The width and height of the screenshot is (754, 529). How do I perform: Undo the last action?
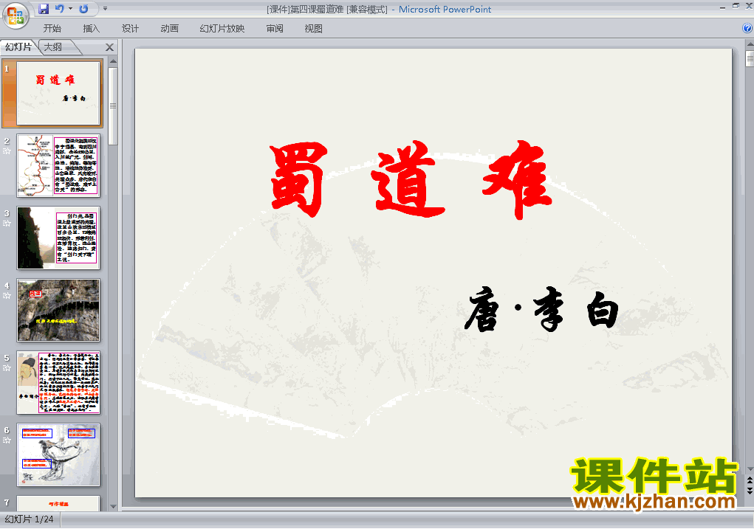tap(60, 9)
